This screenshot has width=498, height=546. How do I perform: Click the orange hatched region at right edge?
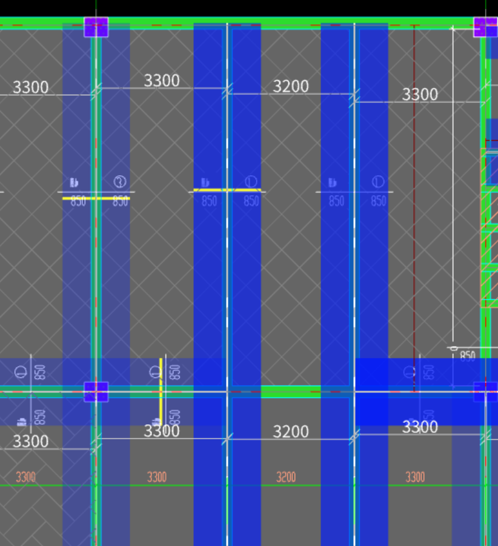pos(490,228)
